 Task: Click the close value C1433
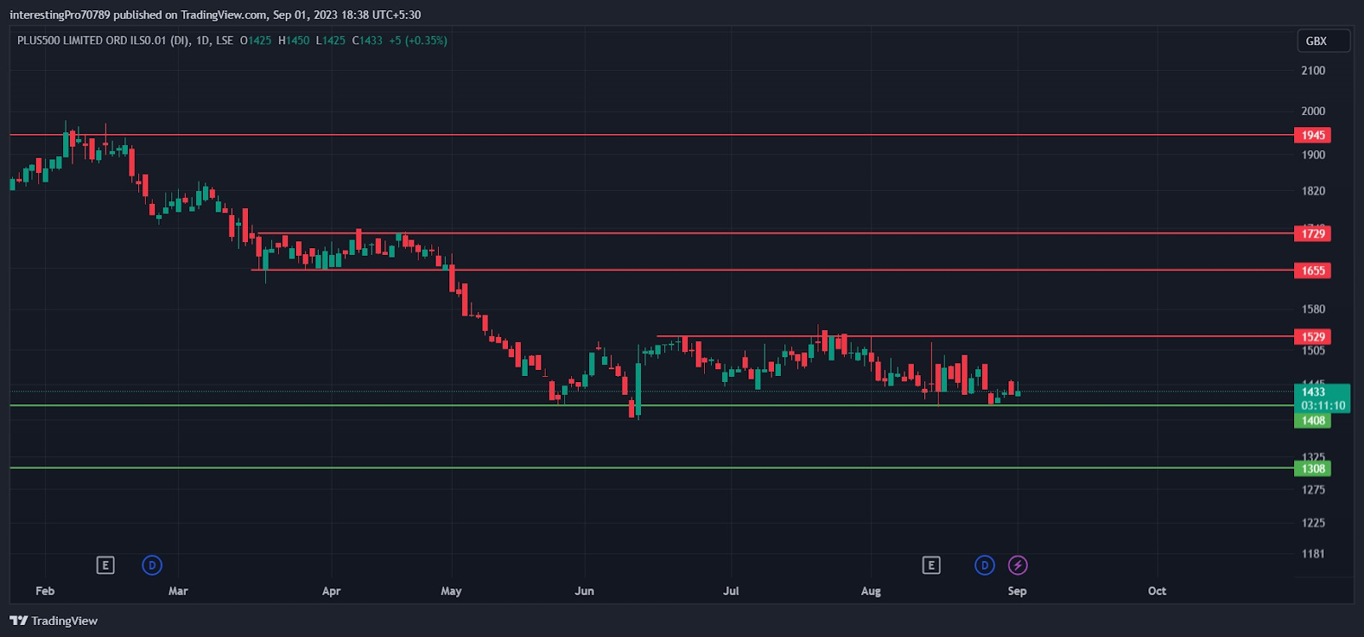click(367, 40)
